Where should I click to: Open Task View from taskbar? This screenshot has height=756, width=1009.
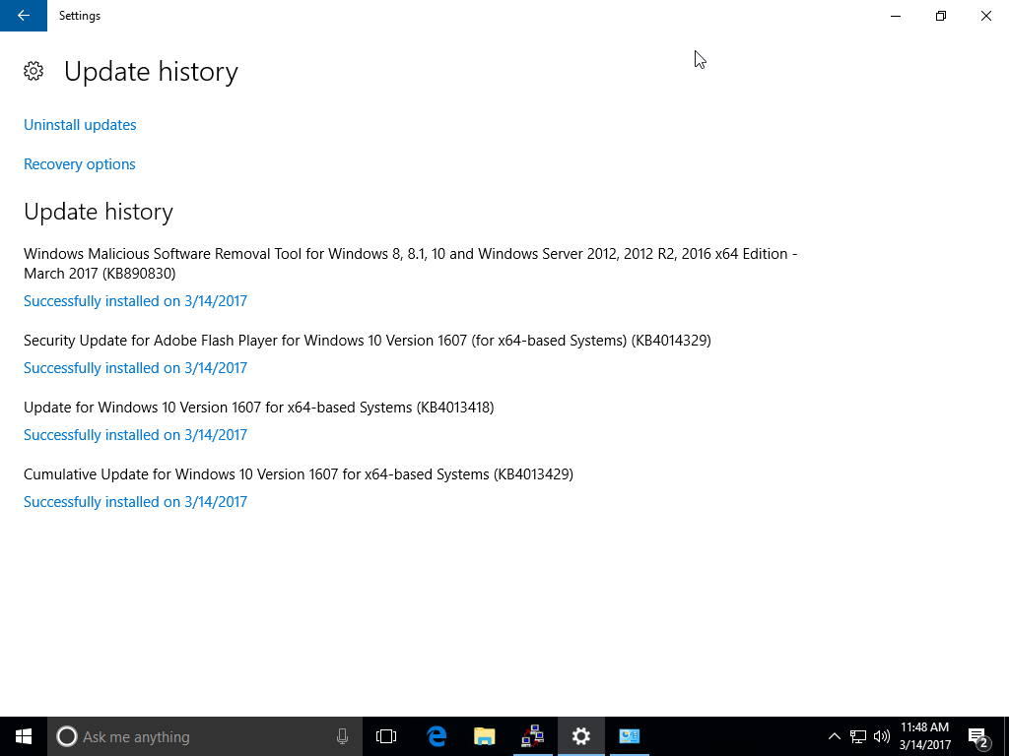pos(386,736)
